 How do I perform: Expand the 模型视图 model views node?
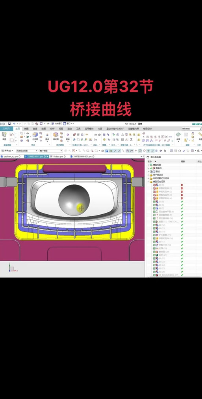pos(148,165)
